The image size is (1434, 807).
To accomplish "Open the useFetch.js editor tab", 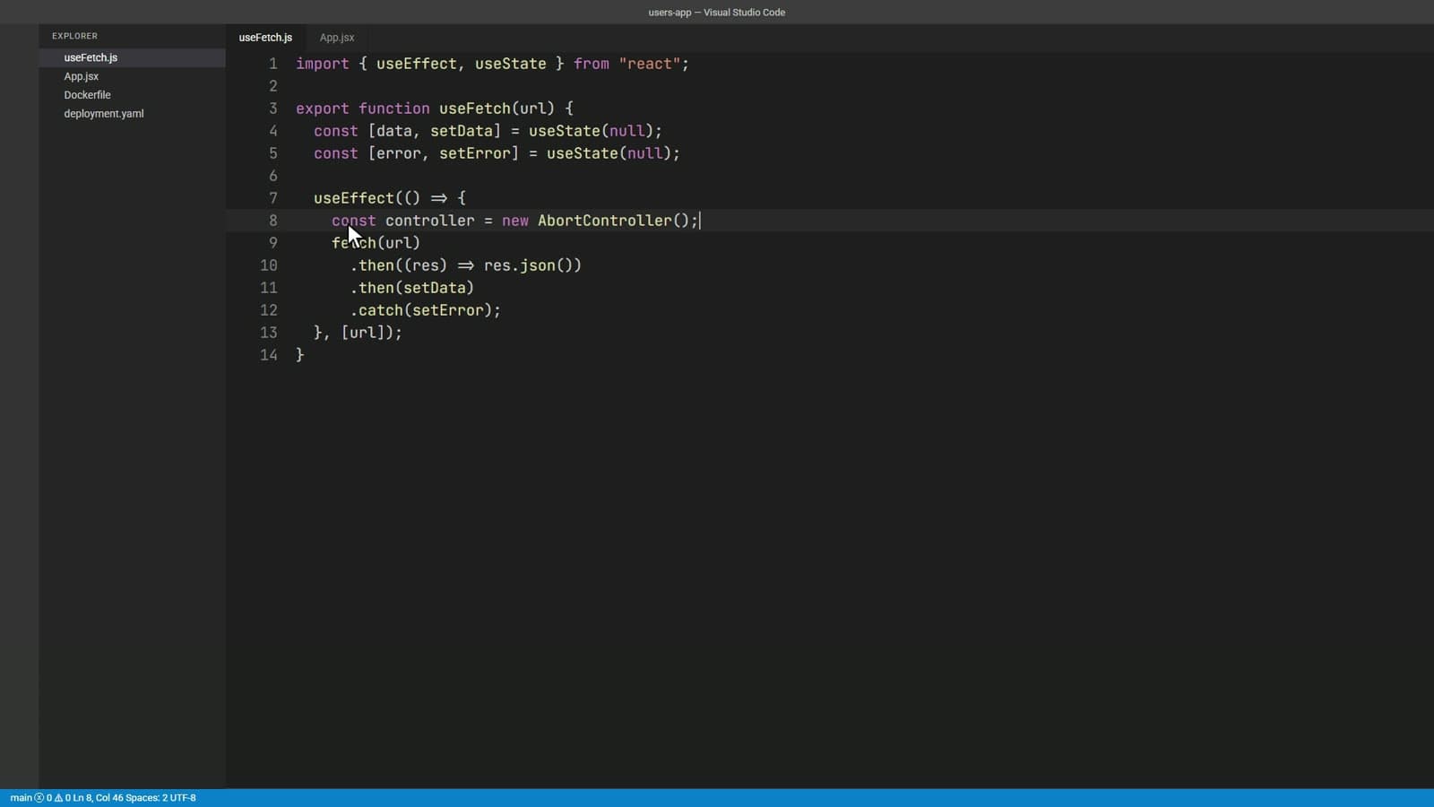I will point(265,38).
